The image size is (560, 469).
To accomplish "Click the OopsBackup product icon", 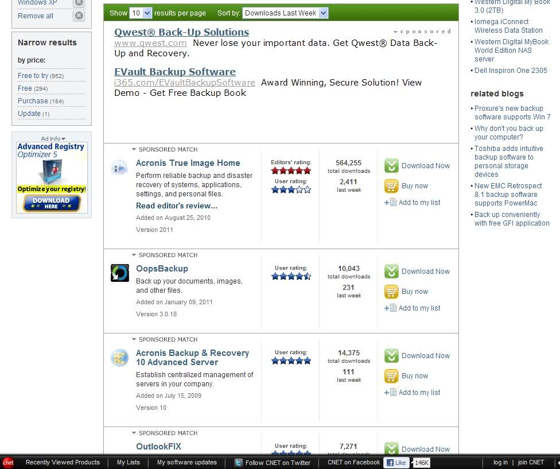I will pyautogui.click(x=120, y=273).
